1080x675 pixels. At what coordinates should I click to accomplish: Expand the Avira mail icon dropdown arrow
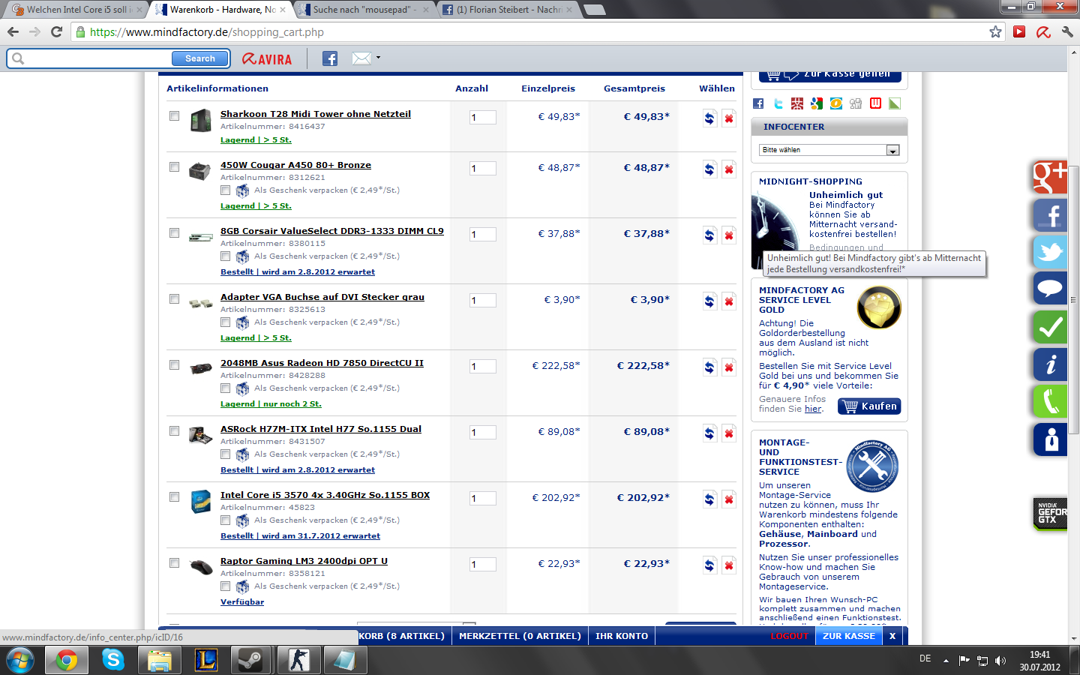378,58
